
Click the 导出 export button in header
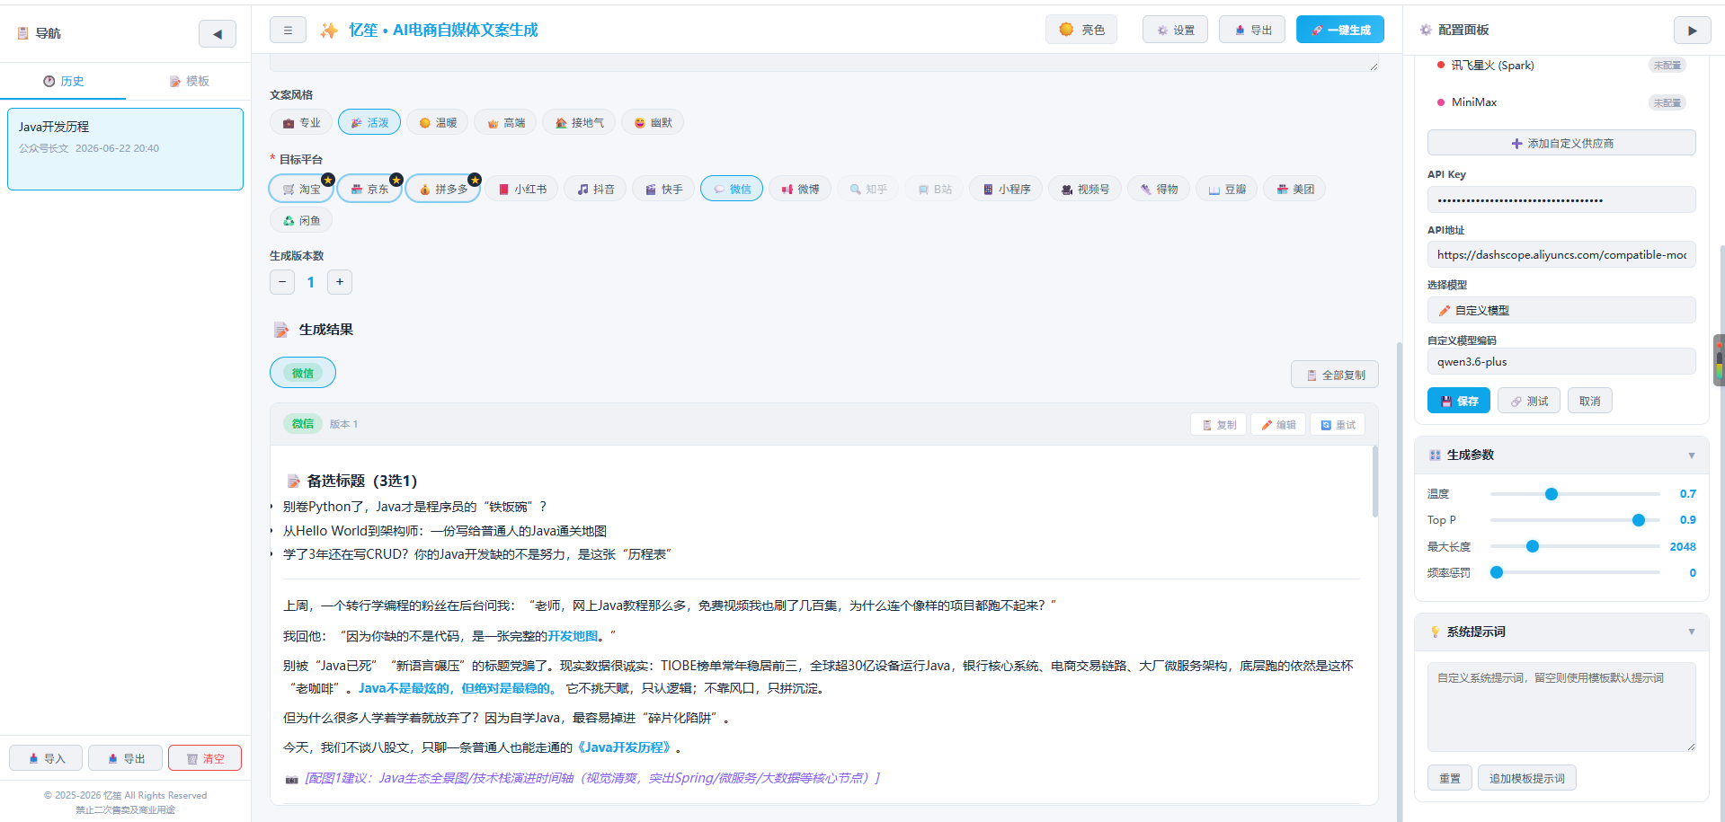(1252, 30)
